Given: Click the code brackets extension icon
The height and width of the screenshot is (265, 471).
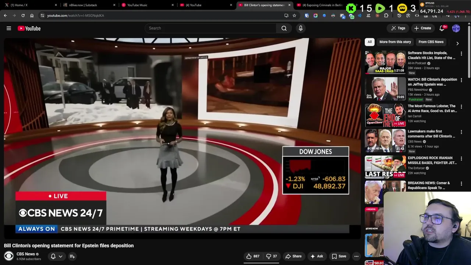Looking at the screenshot, I should click(x=417, y=15).
